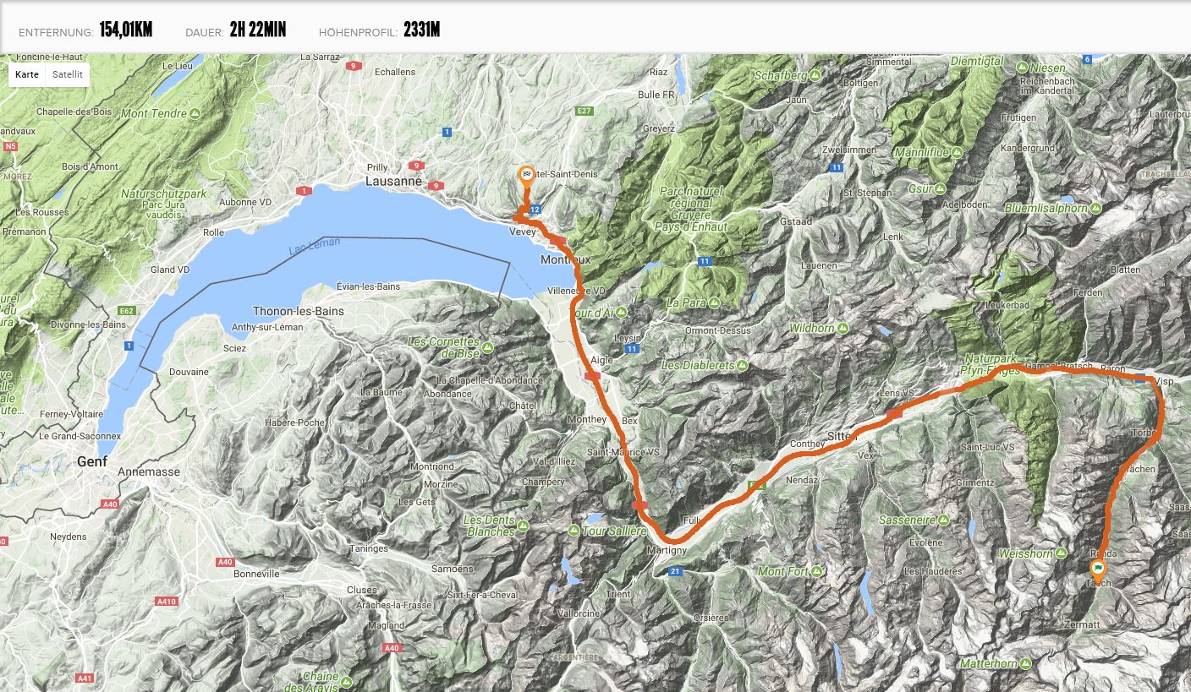Click the Lausanne city label

coord(393,181)
